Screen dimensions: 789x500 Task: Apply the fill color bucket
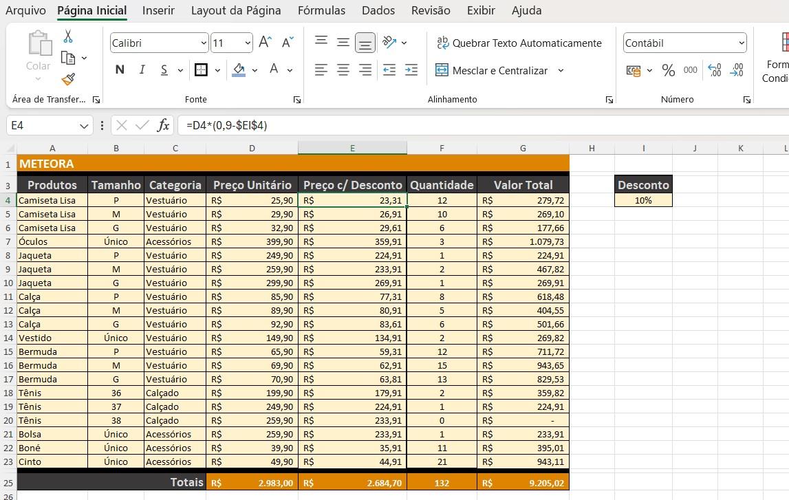(239, 69)
